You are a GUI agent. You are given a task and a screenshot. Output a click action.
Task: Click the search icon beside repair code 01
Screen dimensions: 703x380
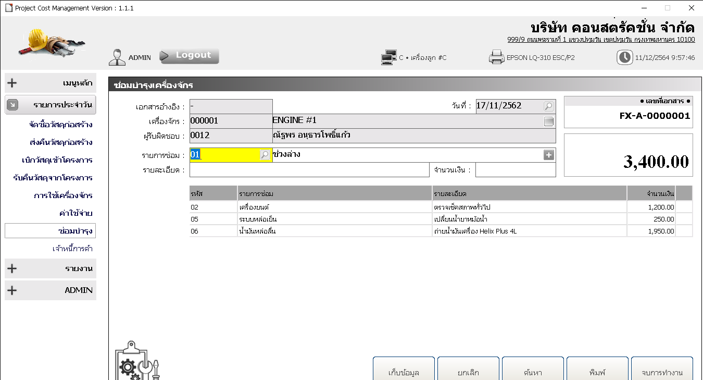pyautogui.click(x=265, y=155)
